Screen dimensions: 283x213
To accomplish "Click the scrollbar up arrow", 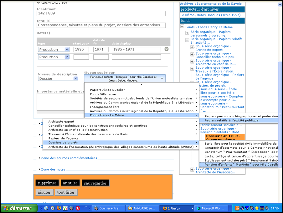I will tap(280, 5).
